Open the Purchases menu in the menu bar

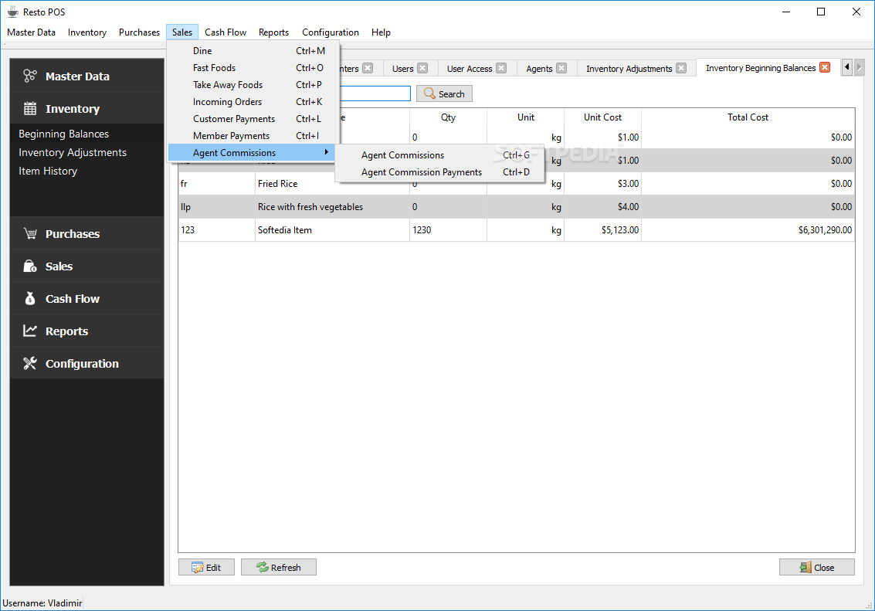(139, 32)
